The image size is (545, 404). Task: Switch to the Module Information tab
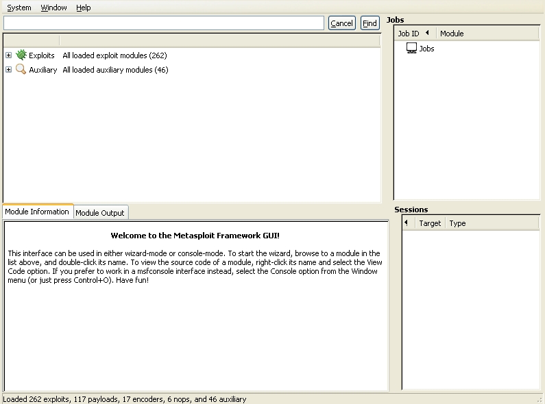click(x=38, y=212)
